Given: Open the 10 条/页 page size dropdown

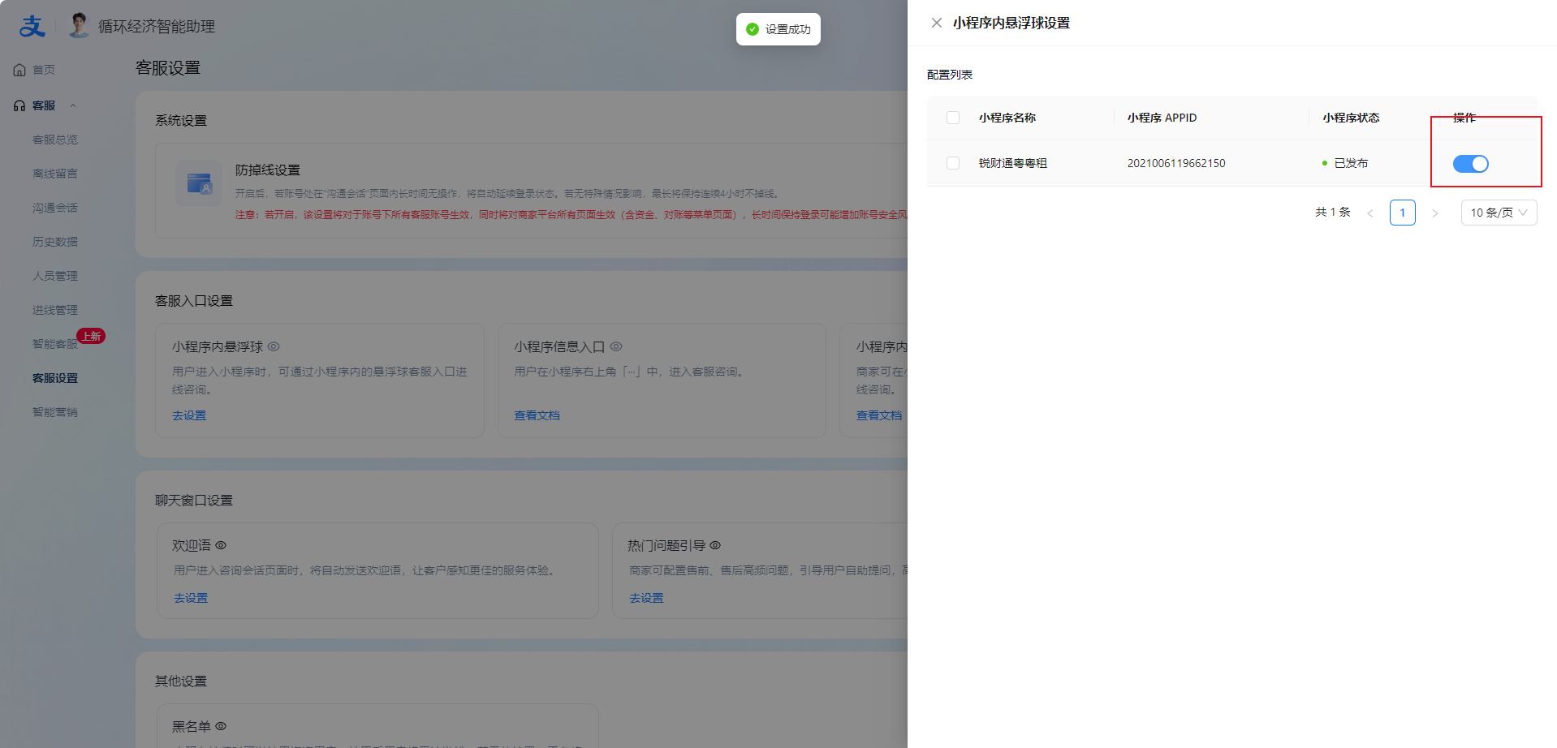Looking at the screenshot, I should [x=1499, y=213].
